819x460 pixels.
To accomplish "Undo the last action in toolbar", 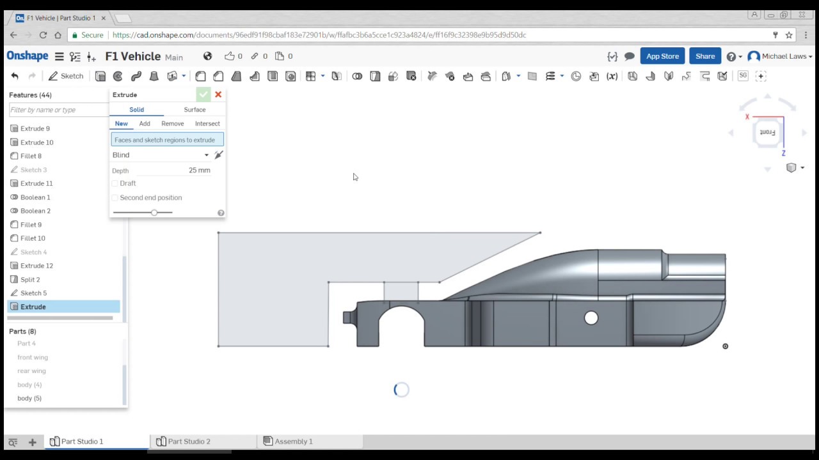I will (15, 76).
